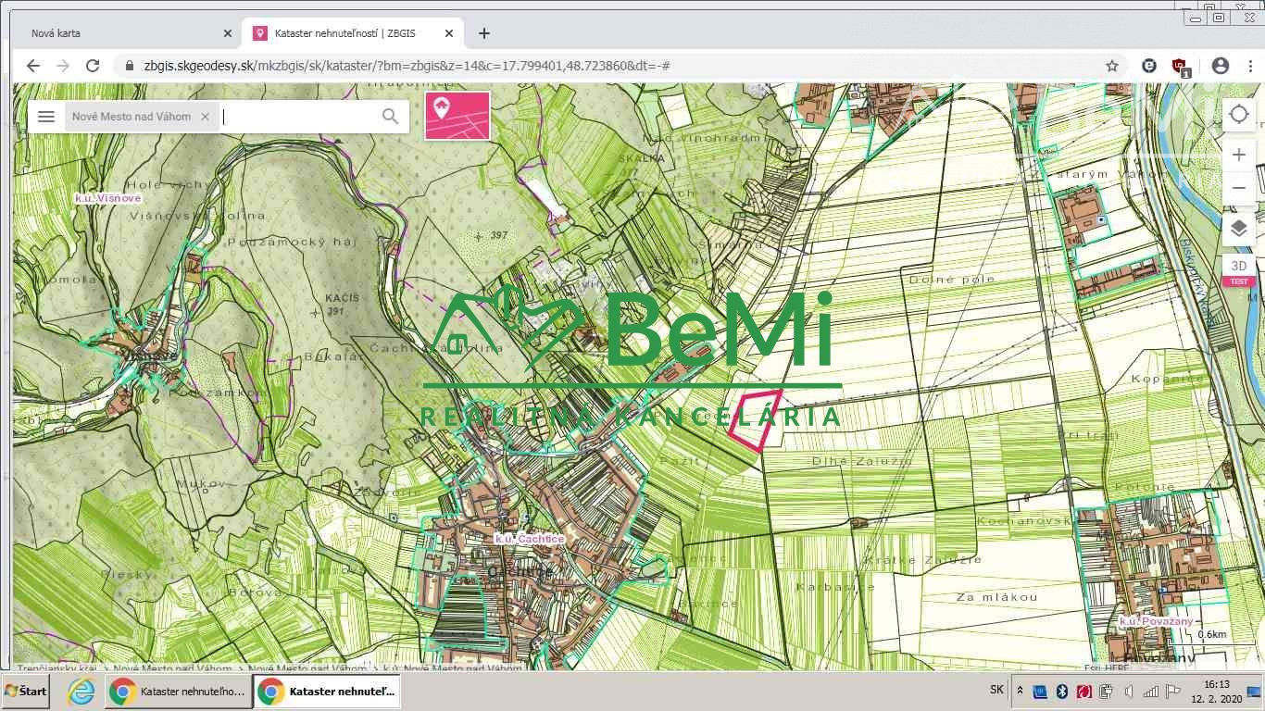Switch the map to 3D view

[1239, 270]
